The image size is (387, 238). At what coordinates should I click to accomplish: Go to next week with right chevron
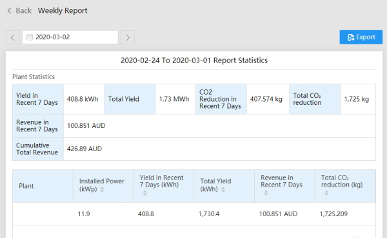click(x=128, y=37)
